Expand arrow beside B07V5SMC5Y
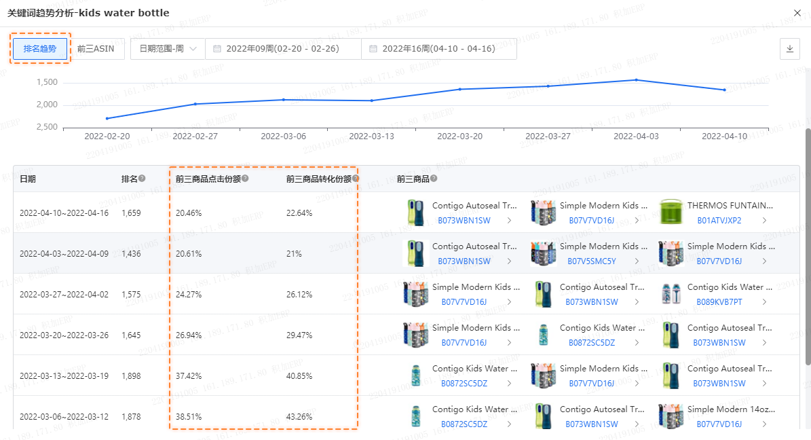811x440 pixels. (637, 261)
